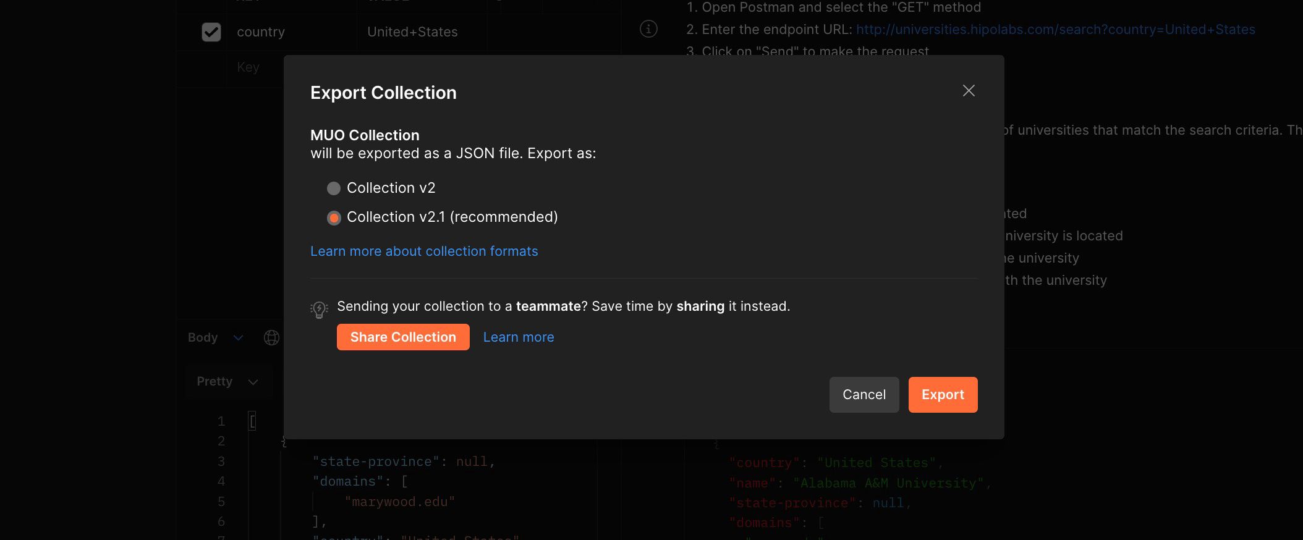The image size is (1303, 540).
Task: Click the Body response tab label
Action: (203, 338)
